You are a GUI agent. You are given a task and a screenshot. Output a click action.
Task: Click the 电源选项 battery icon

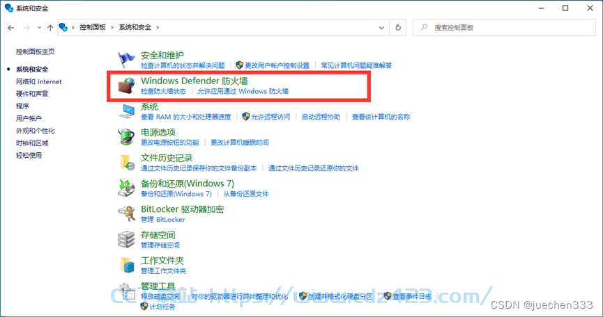point(126,136)
